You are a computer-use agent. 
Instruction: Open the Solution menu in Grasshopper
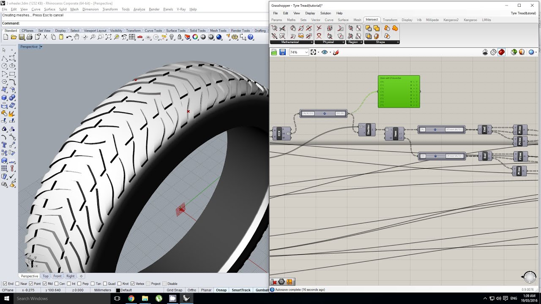tap(325, 13)
